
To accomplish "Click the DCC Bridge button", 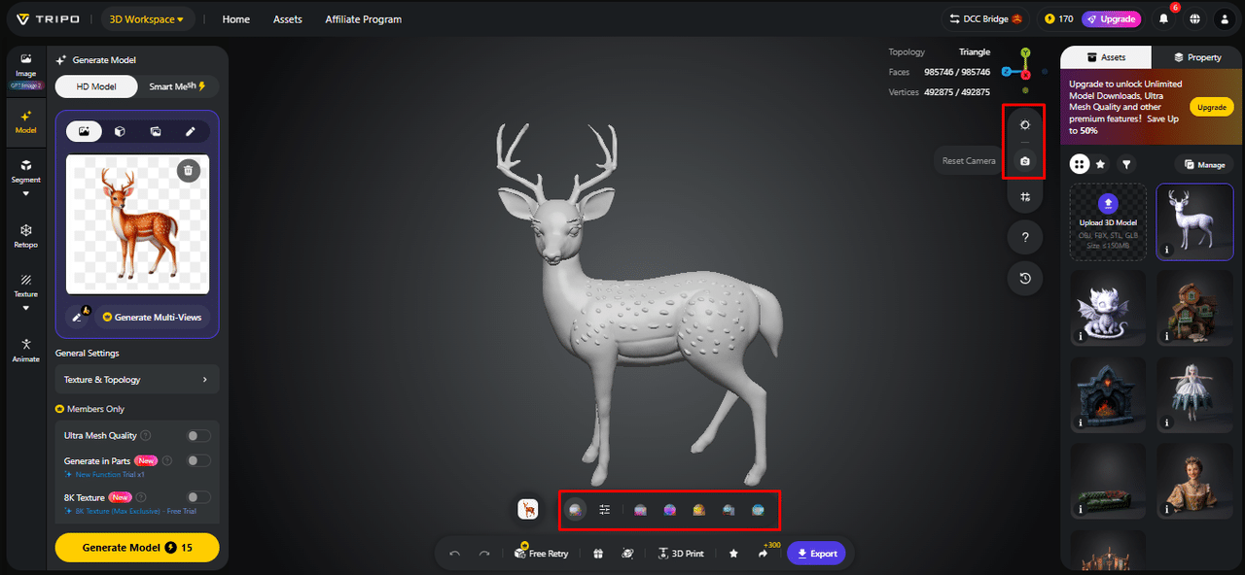I will click(984, 18).
